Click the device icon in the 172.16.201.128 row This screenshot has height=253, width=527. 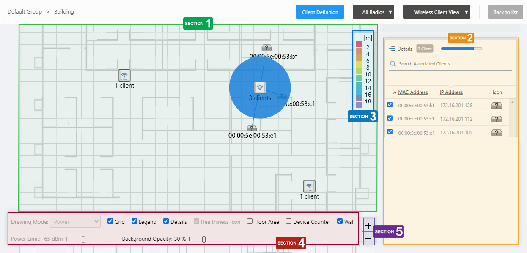tap(496, 106)
